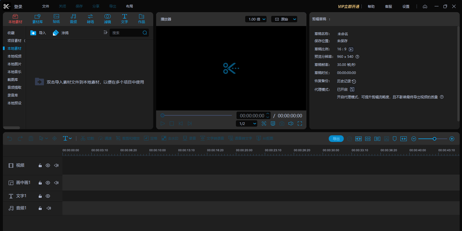Click the zoom-in plus icon on timeline

452,139
